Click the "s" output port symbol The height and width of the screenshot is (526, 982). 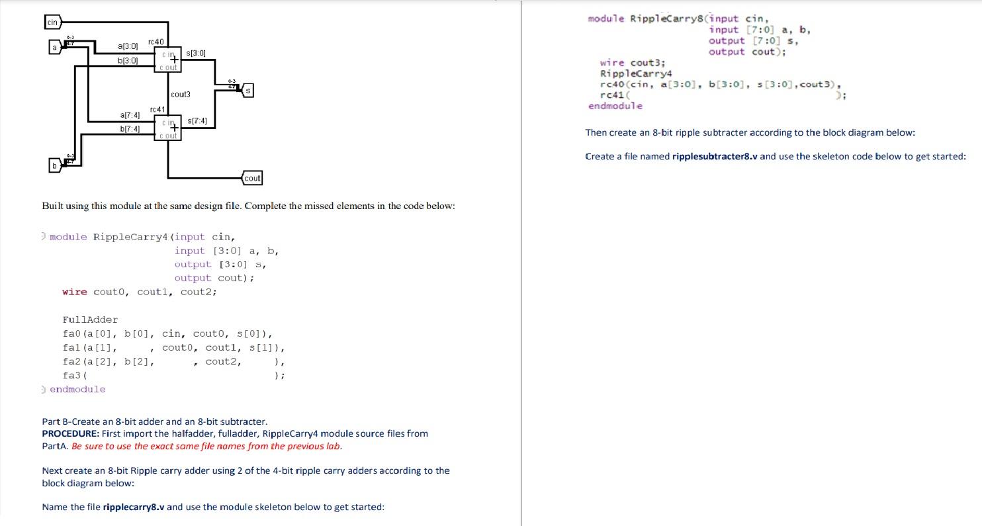point(247,89)
